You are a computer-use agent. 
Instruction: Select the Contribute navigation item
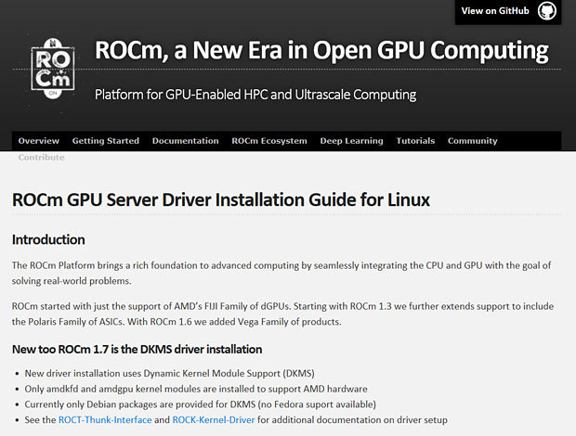point(41,158)
